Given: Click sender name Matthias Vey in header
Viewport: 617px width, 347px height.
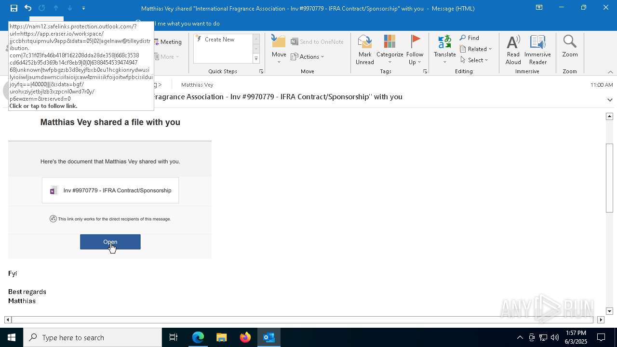Looking at the screenshot, I should [197, 85].
